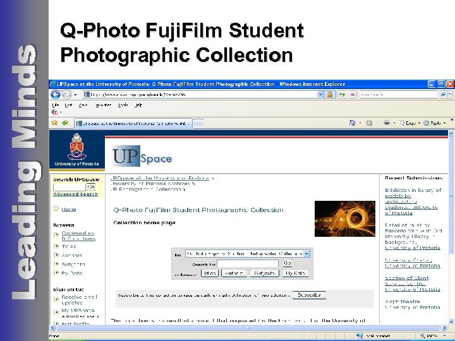Click the By Date browse button
This screenshot has width=455, height=341.
coord(295,273)
